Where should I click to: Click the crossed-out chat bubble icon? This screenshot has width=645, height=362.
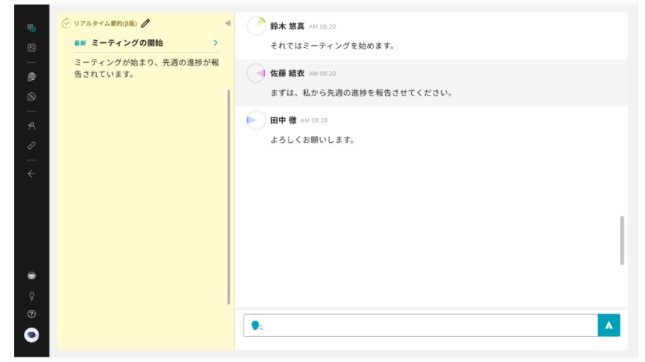(x=31, y=97)
